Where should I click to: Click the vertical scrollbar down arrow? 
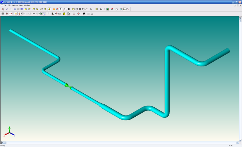click(x=240, y=140)
